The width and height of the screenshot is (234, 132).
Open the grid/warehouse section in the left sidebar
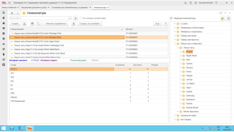coord(3,34)
